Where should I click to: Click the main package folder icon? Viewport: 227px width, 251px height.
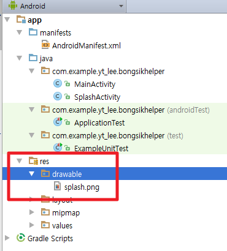tap(45, 71)
